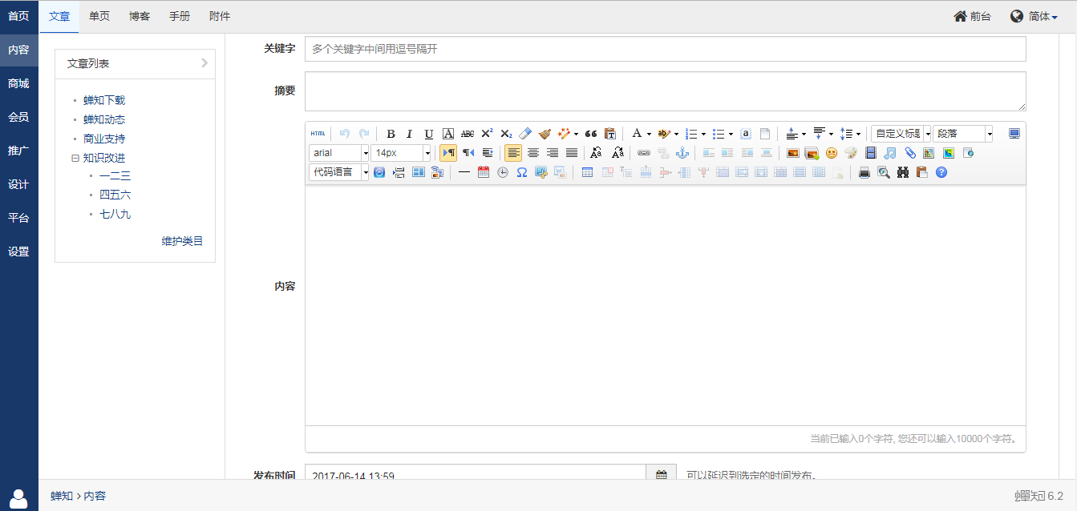Apply bold formatting in the editor toolbar
The image size is (1077, 511).
pos(391,134)
